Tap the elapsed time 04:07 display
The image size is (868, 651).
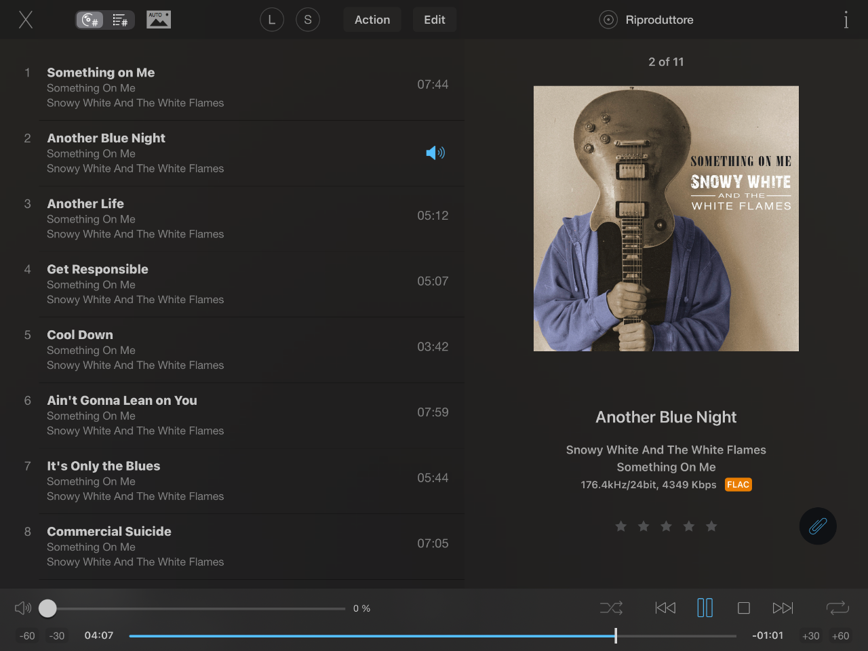click(99, 635)
